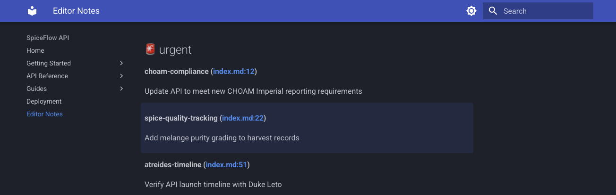The height and width of the screenshot is (195, 616).
Task: Click the SpiceFlow API sidebar heading
Action: tap(48, 38)
